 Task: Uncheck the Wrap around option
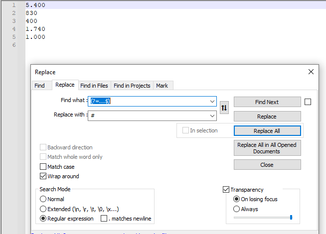43,176
